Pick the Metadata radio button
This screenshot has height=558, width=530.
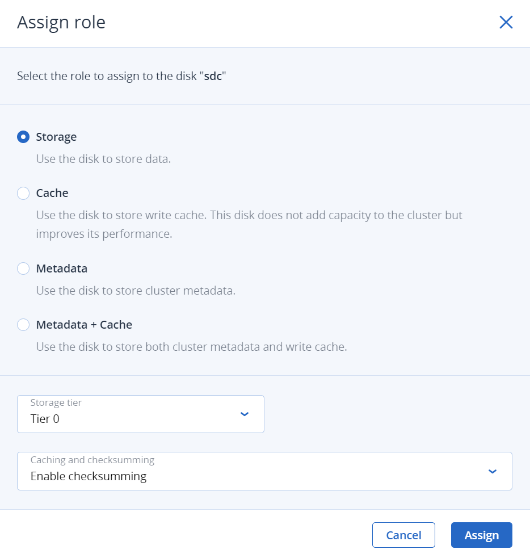point(23,268)
